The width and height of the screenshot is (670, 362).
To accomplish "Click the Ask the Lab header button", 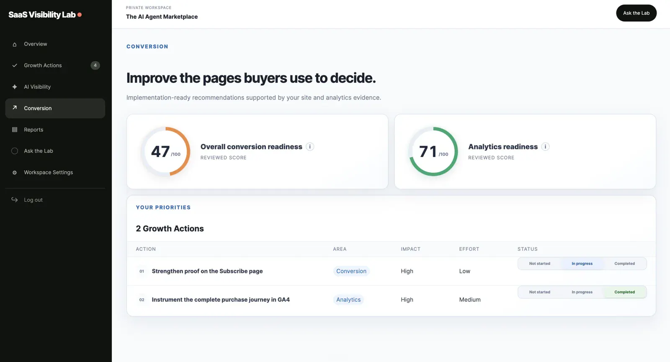I will [x=636, y=13].
